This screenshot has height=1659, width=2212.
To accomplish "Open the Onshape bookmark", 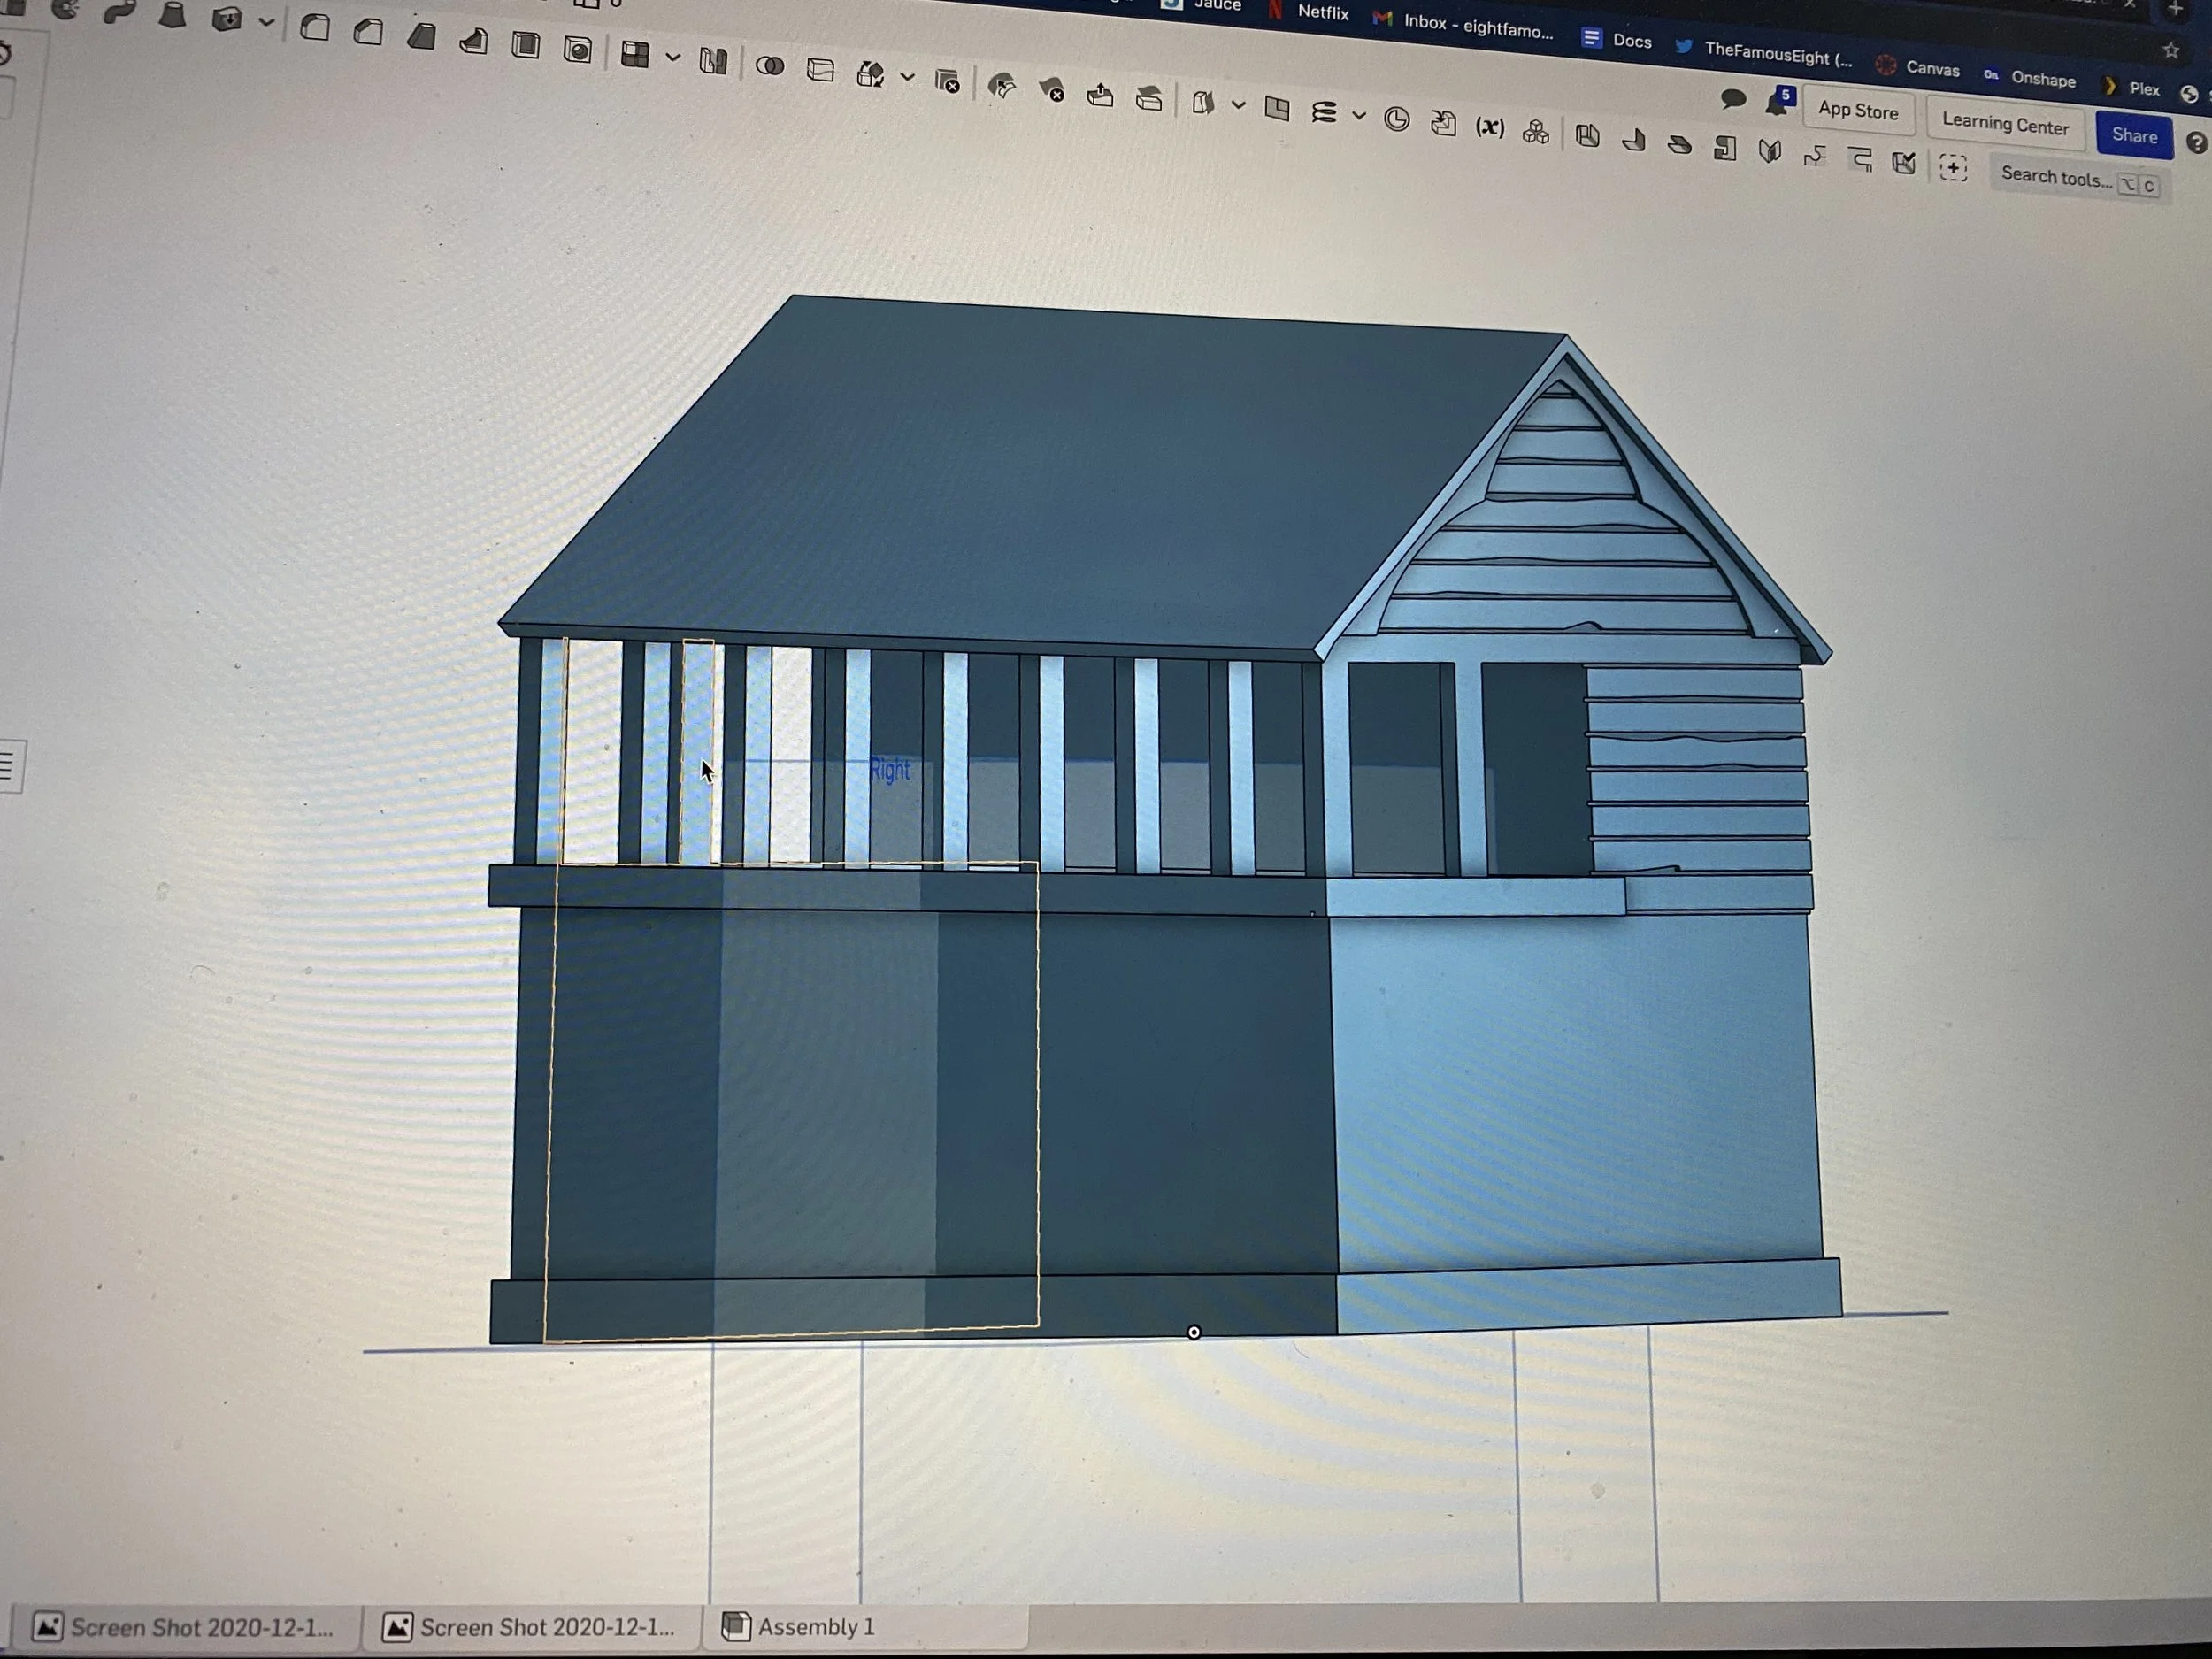I will tap(2029, 77).
